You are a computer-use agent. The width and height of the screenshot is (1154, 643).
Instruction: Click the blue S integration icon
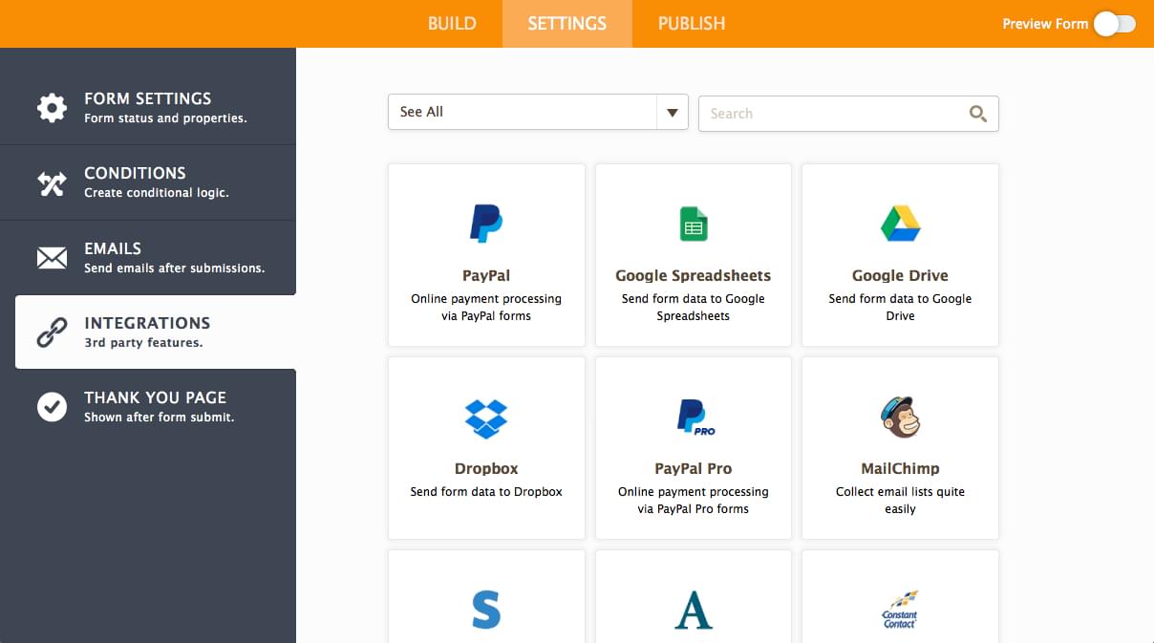coord(485,609)
